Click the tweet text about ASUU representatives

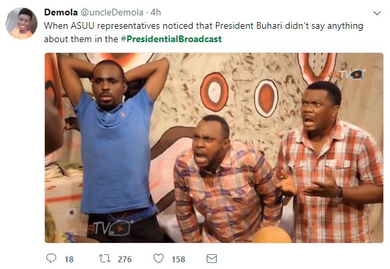tap(203, 32)
